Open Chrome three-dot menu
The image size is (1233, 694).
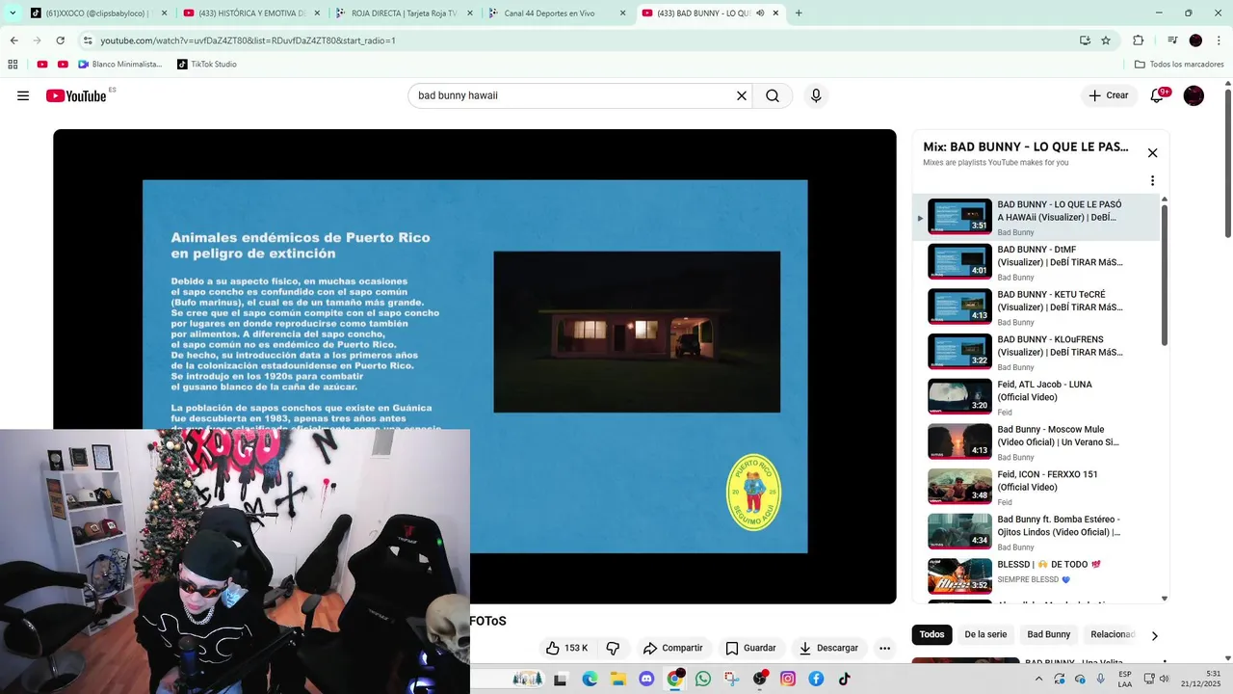click(x=1220, y=40)
